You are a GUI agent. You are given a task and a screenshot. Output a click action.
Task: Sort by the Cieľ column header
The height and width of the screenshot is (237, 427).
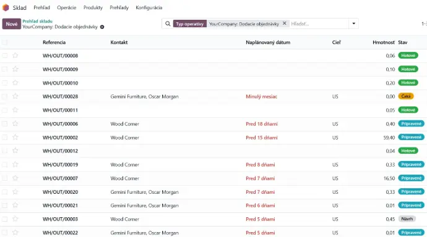click(x=336, y=43)
